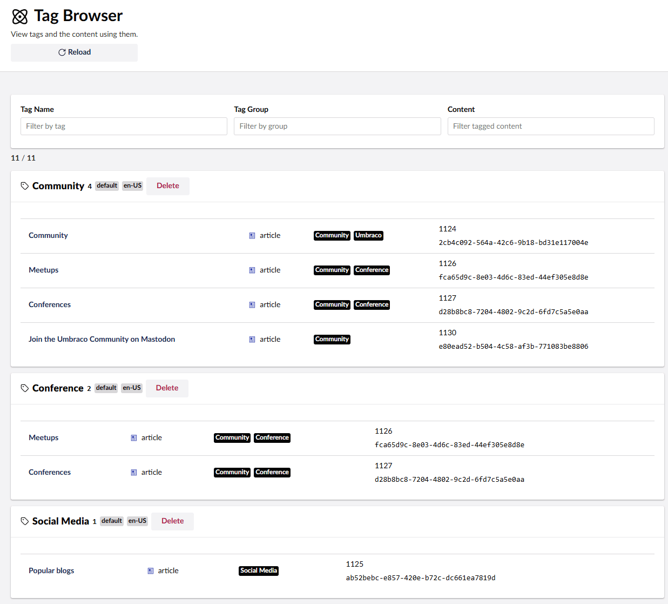Image resolution: width=668 pixels, height=604 pixels.
Task: Click the Social Media tag section heading
Action: [x=60, y=521]
